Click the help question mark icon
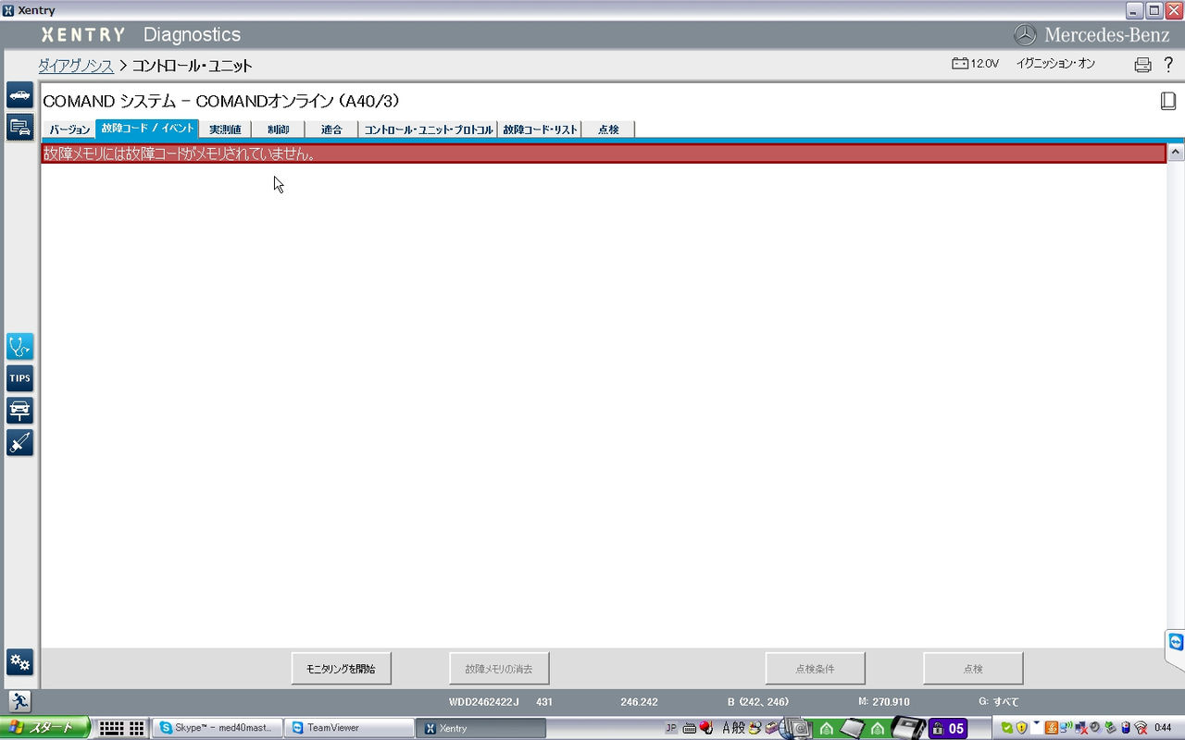The image size is (1185, 740). tap(1168, 64)
